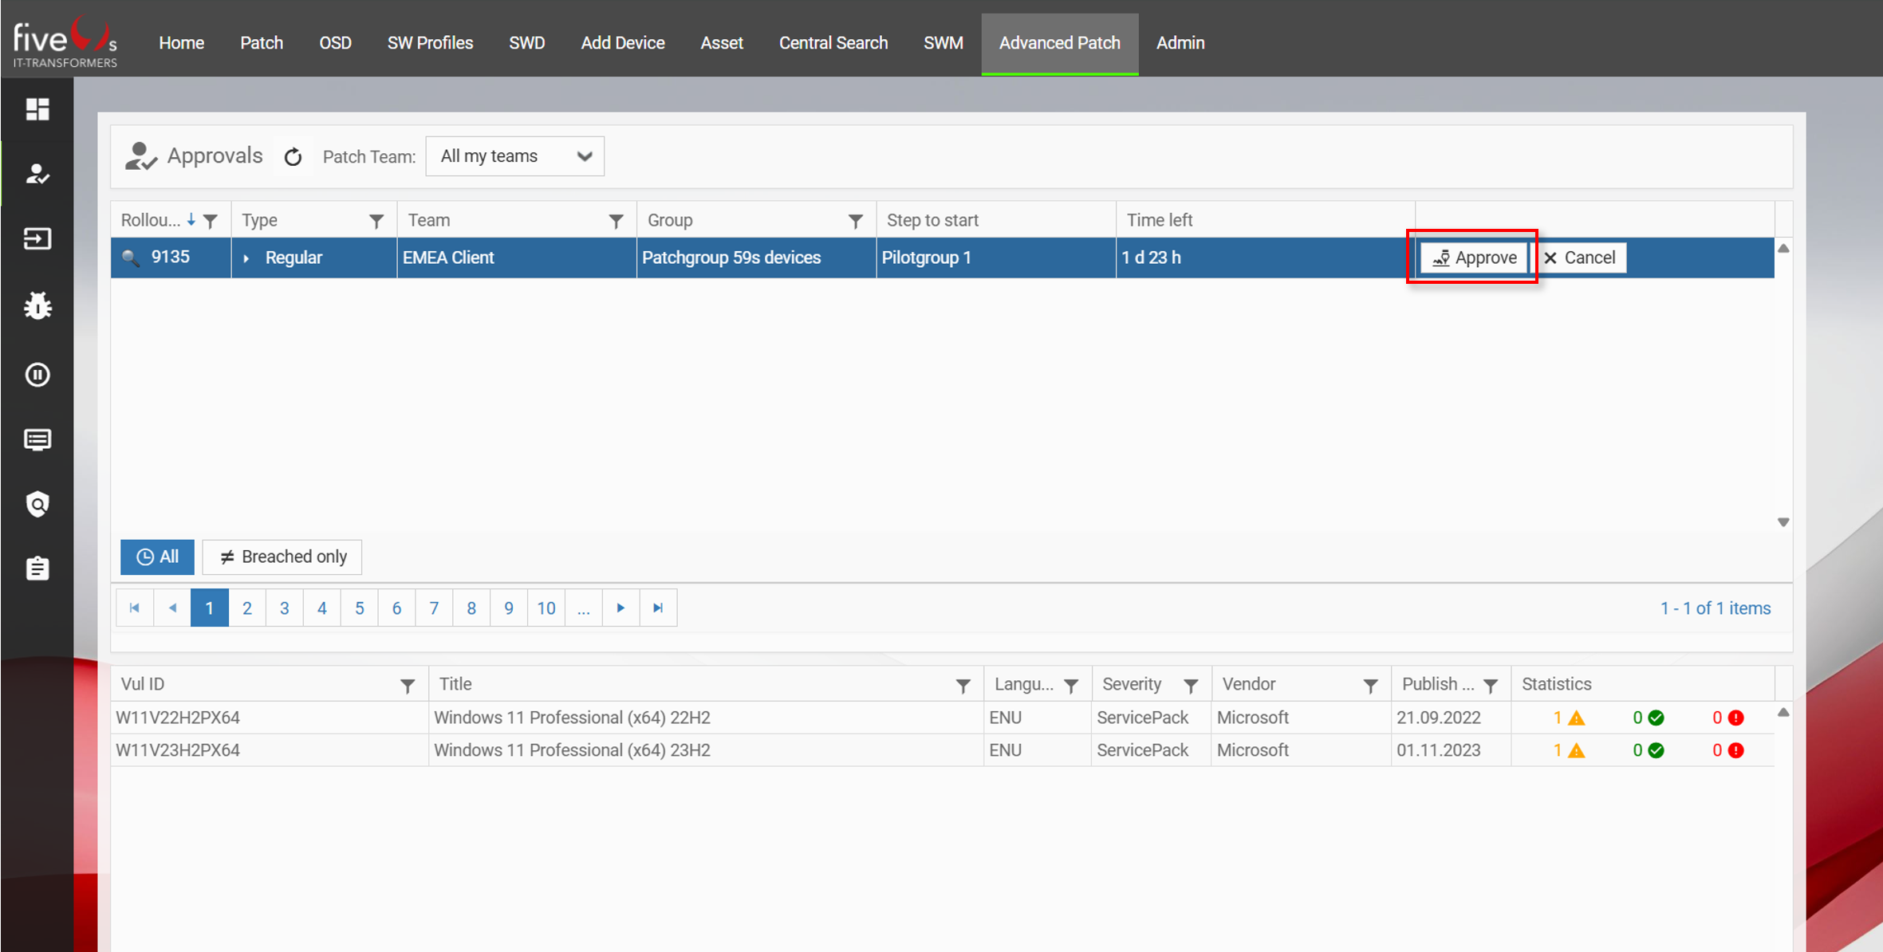Image resolution: width=1883 pixels, height=952 pixels.
Task: Click the bug icon in sidebar
Action: (x=37, y=305)
